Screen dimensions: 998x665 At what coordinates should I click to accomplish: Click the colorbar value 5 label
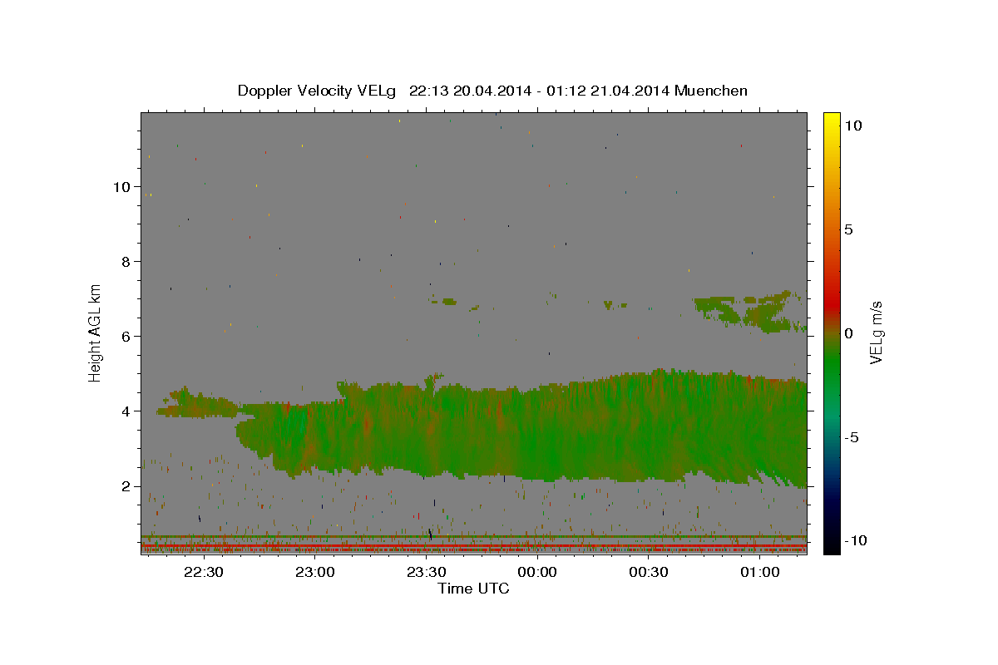point(849,229)
